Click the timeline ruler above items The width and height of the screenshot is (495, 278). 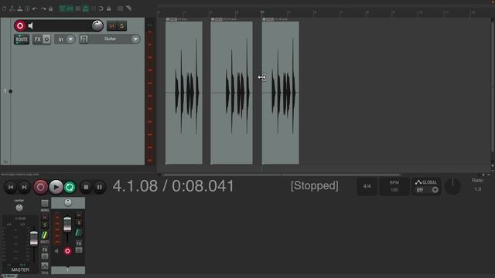tap(323, 12)
